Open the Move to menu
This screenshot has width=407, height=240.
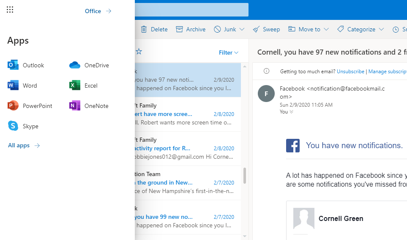point(304,29)
